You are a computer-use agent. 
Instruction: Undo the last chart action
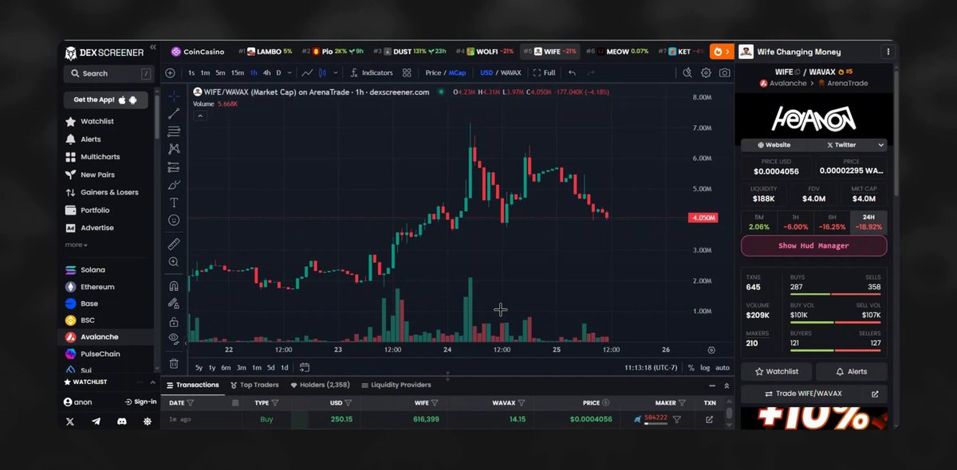click(572, 72)
